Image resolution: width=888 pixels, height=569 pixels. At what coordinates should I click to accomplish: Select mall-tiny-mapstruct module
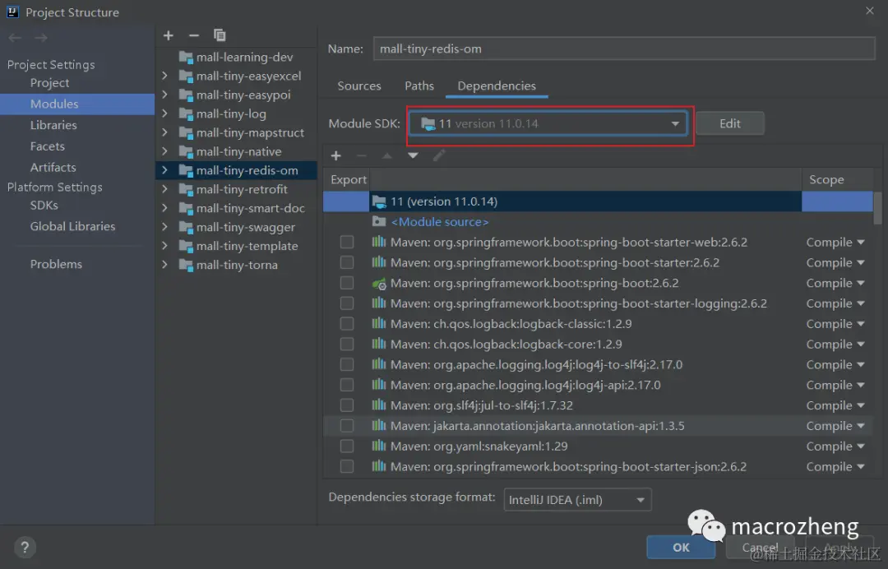coord(250,132)
